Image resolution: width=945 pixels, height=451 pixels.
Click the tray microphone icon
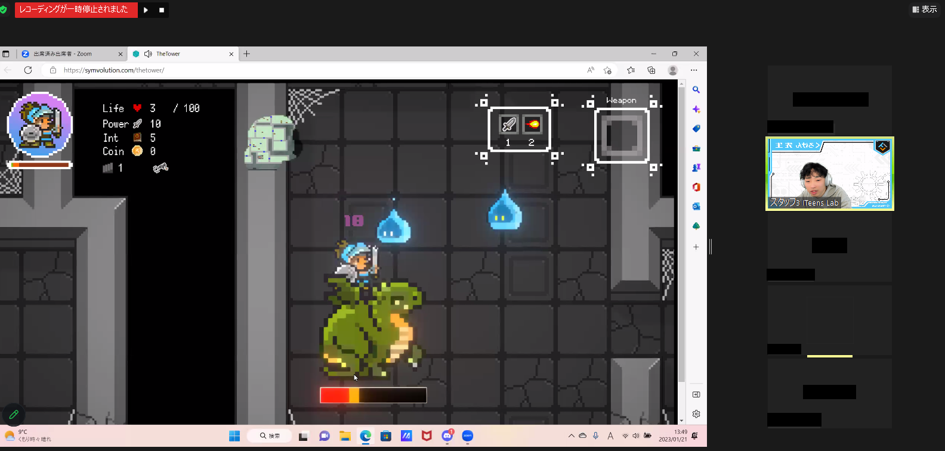(595, 436)
